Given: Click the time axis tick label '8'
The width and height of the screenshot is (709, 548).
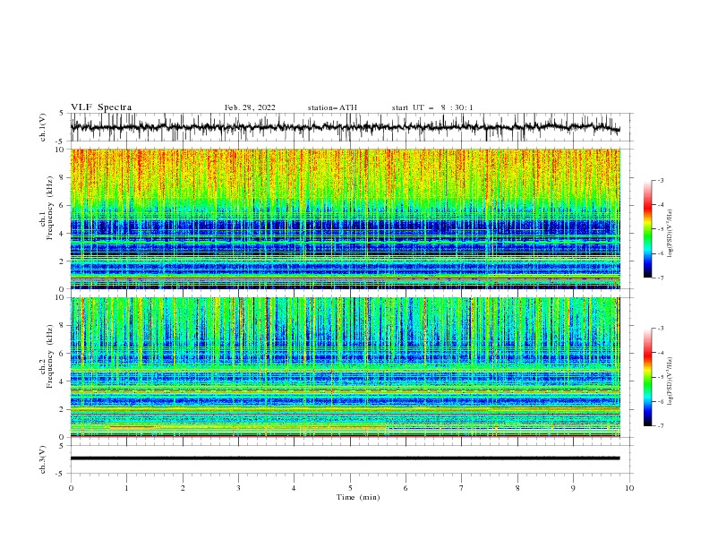Looking at the screenshot, I should tap(517, 488).
